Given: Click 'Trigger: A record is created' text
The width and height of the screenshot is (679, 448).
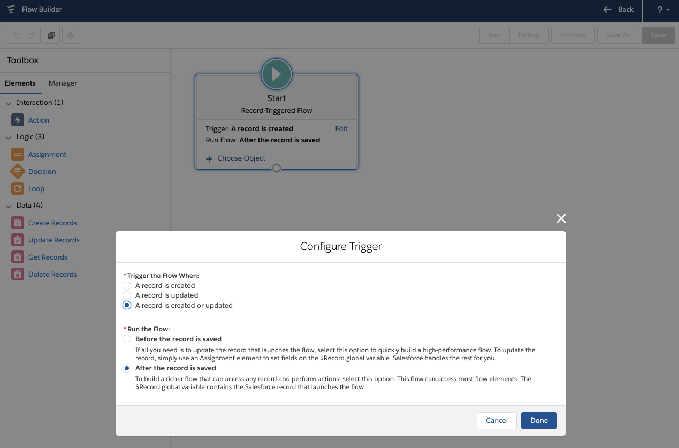Looking at the screenshot, I should [x=249, y=129].
